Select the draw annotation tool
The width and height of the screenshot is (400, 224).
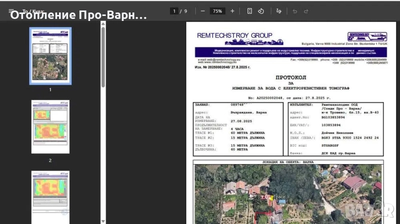tap(279, 11)
